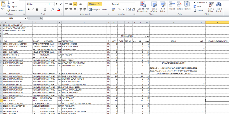Activate the Format Painter brush
229x114 pixels.
9,11
